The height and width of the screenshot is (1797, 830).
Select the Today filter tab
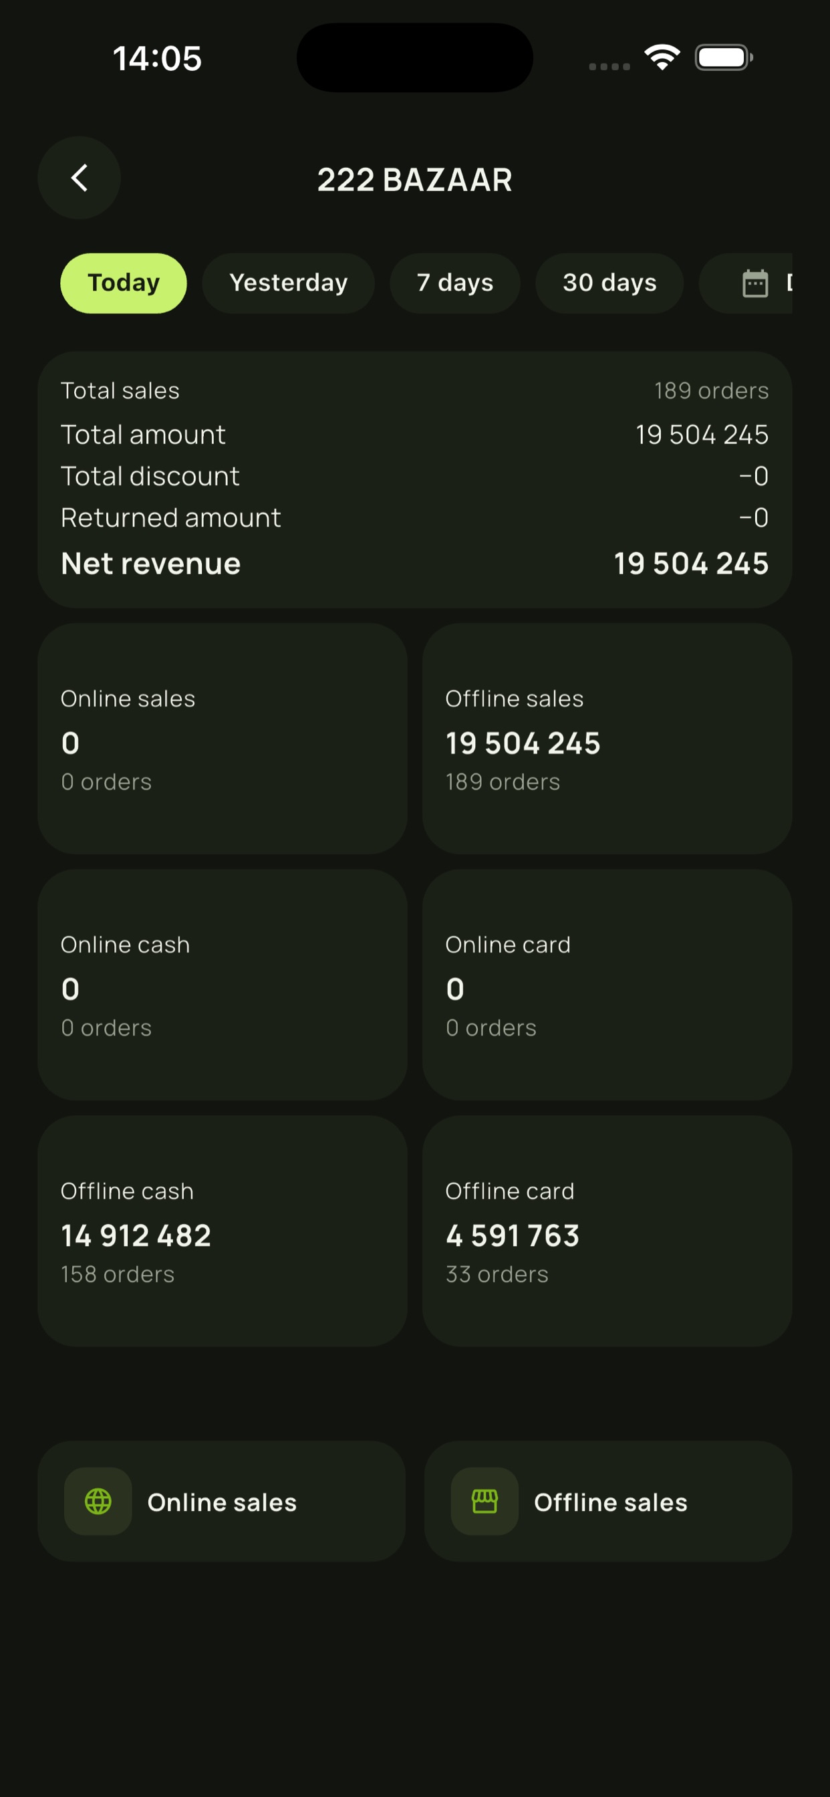pos(124,283)
